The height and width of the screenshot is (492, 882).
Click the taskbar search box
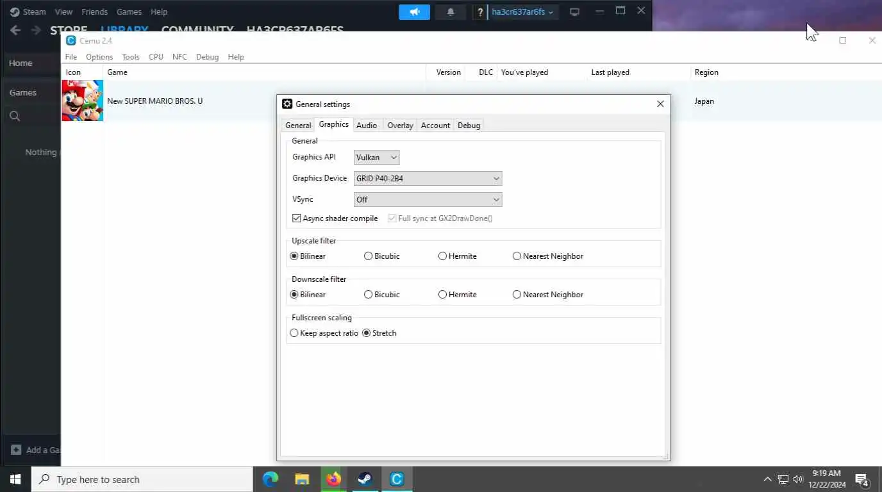tap(142, 479)
